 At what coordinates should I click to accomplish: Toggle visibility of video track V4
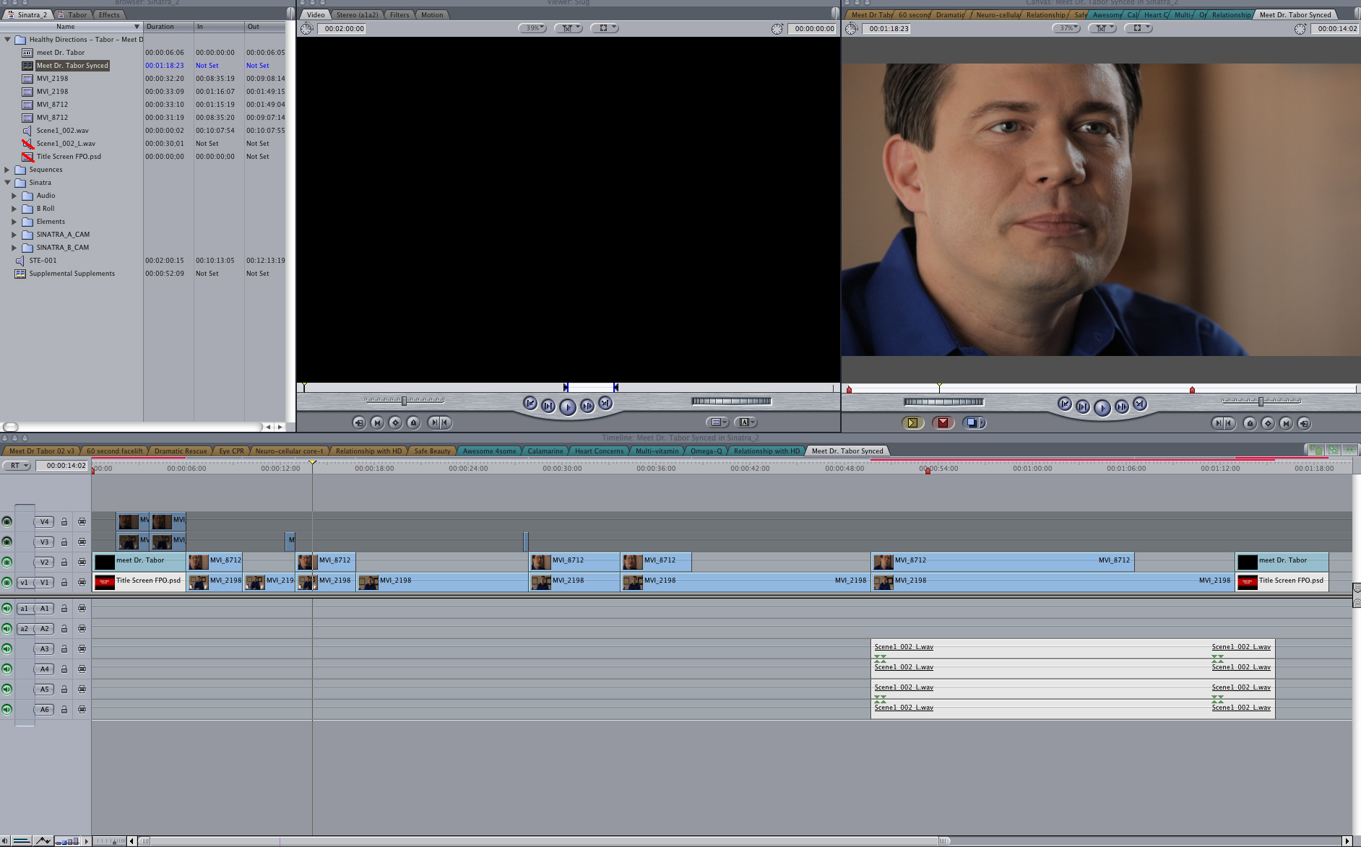[7, 521]
